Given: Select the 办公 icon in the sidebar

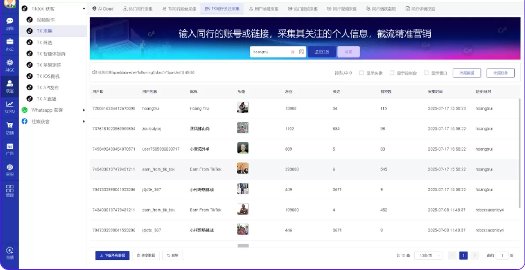Looking at the screenshot, I should [9, 43].
